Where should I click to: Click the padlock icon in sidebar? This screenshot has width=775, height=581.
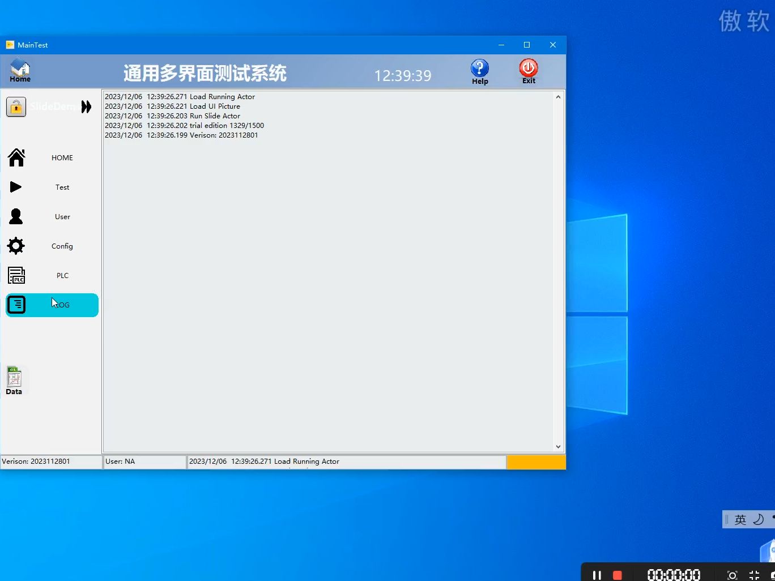[16, 106]
